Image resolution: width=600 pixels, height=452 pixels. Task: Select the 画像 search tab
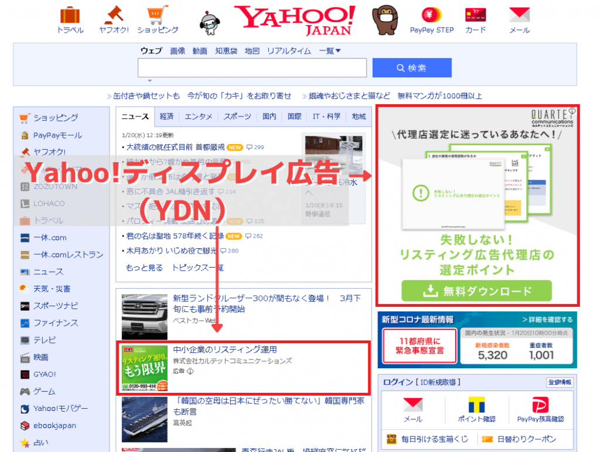click(x=178, y=51)
